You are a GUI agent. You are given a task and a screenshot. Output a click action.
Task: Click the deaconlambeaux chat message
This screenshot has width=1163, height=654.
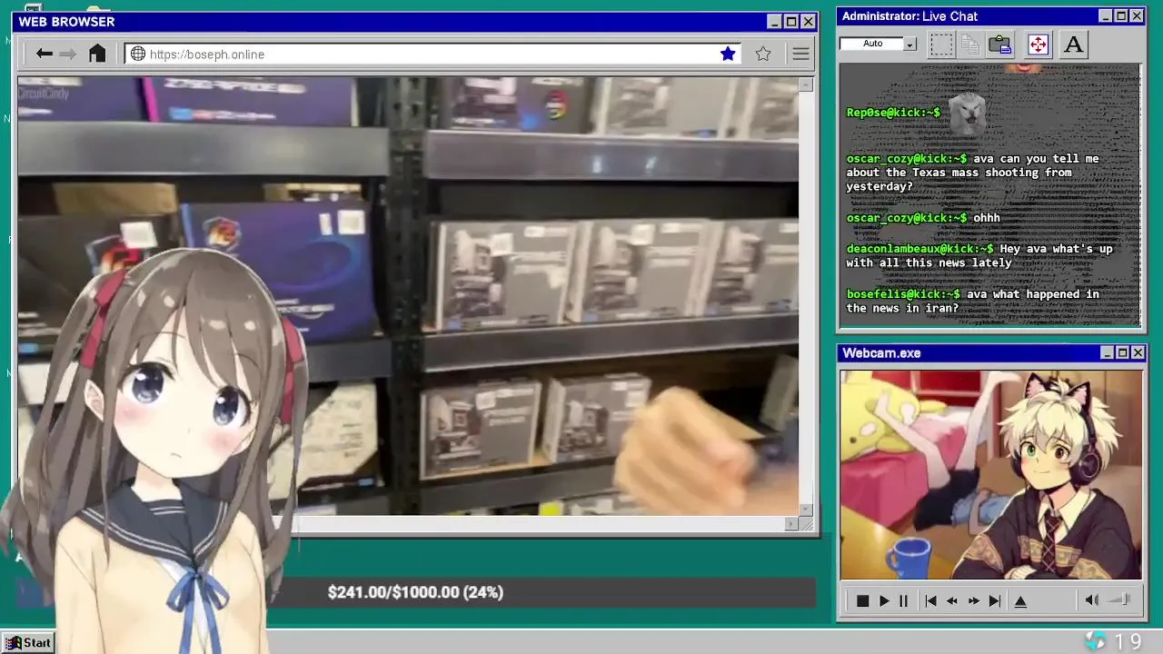click(x=979, y=255)
